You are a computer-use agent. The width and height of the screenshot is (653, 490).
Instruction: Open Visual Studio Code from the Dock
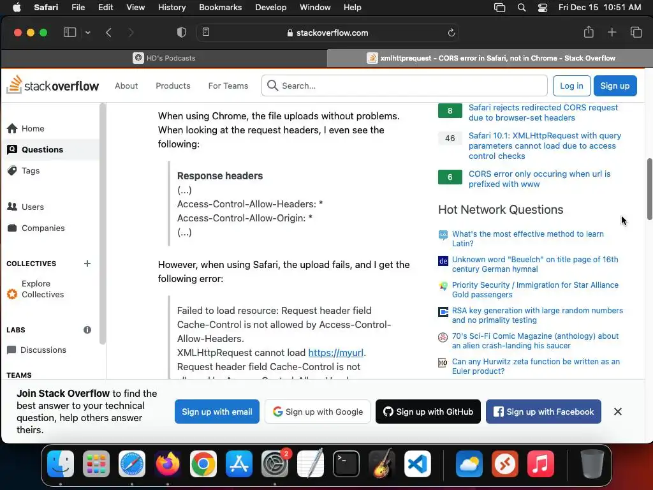pos(417,464)
